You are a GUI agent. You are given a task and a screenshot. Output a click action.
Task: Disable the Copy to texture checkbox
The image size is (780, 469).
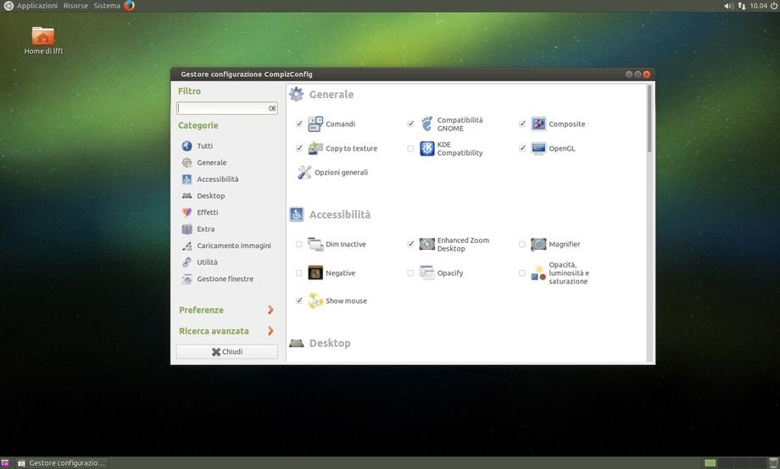click(x=299, y=149)
